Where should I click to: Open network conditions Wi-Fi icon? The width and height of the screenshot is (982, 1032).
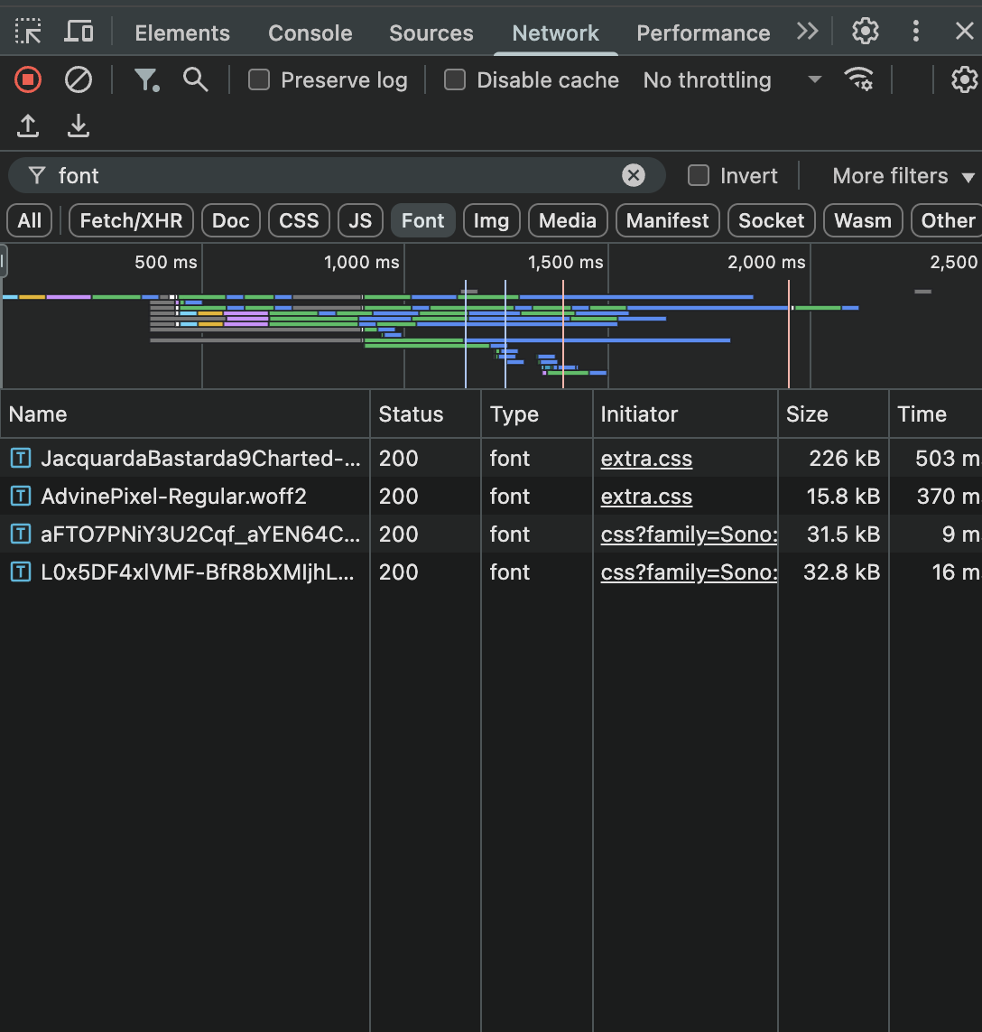[858, 79]
